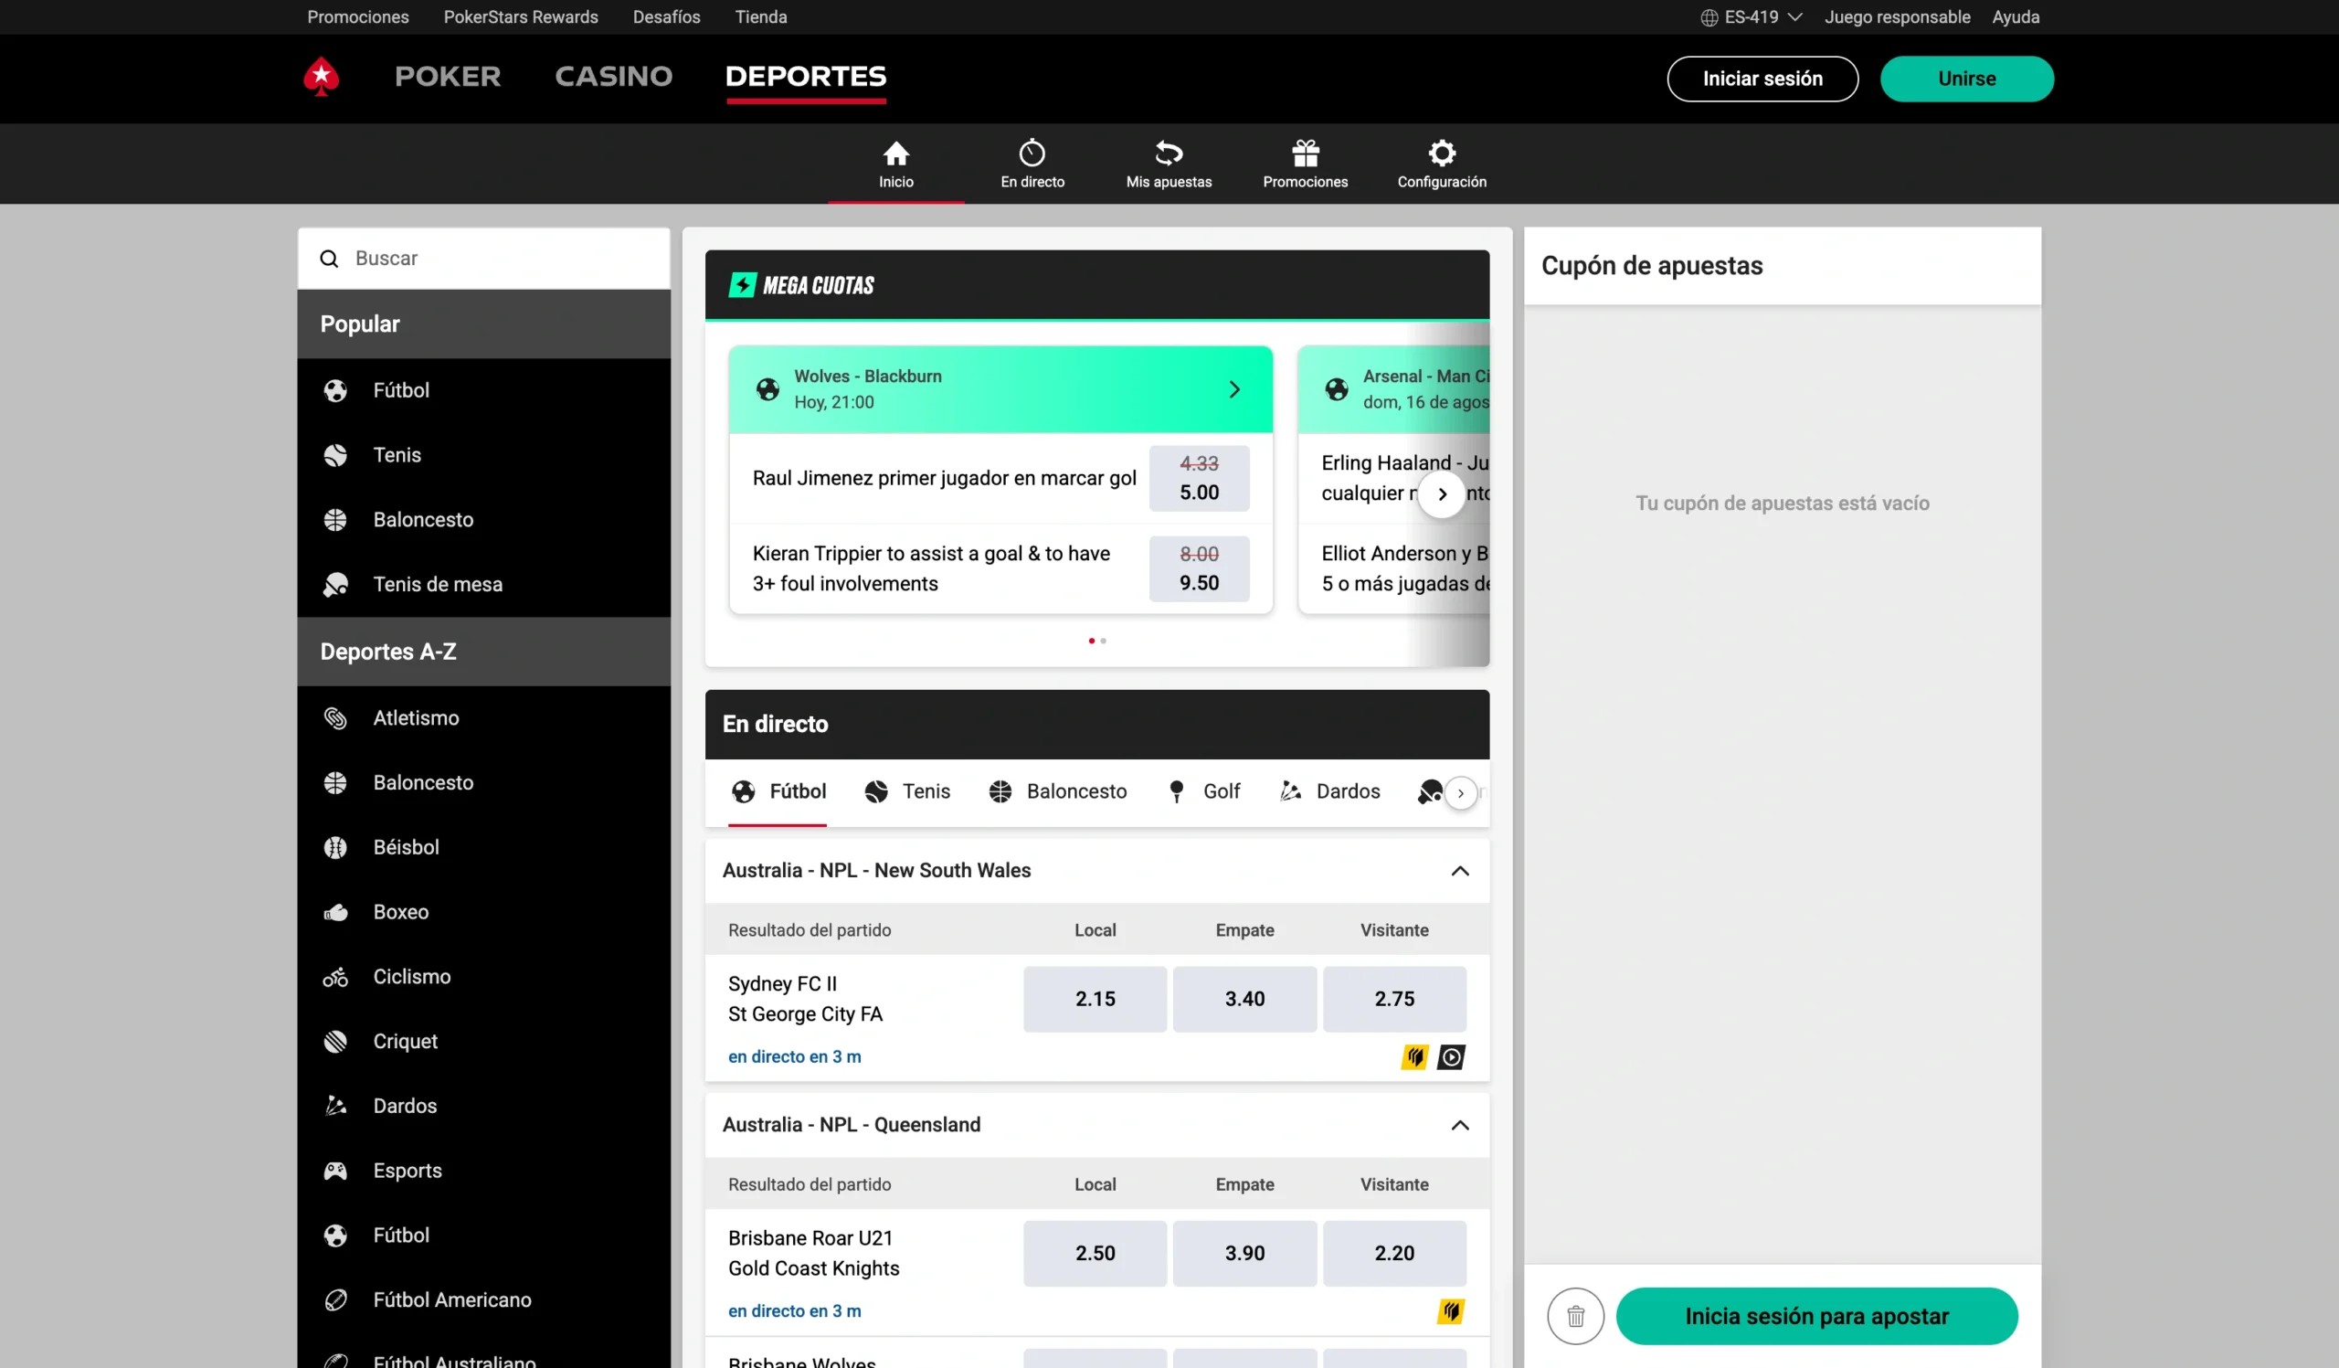The width and height of the screenshot is (2339, 1368).
Task: Open PokerStars Rewards link
Action: 521,17
